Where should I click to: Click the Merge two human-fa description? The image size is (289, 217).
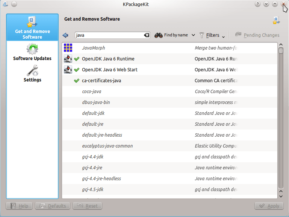(216, 48)
